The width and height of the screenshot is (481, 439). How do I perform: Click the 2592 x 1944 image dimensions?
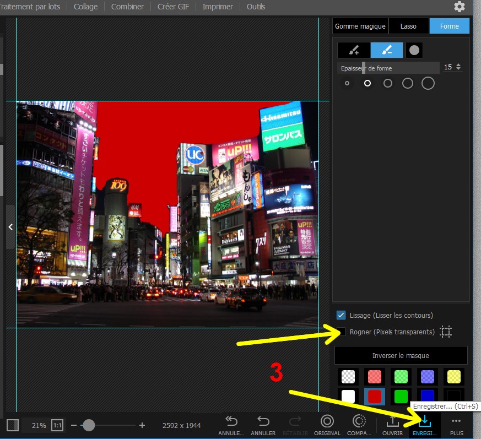pos(182,425)
